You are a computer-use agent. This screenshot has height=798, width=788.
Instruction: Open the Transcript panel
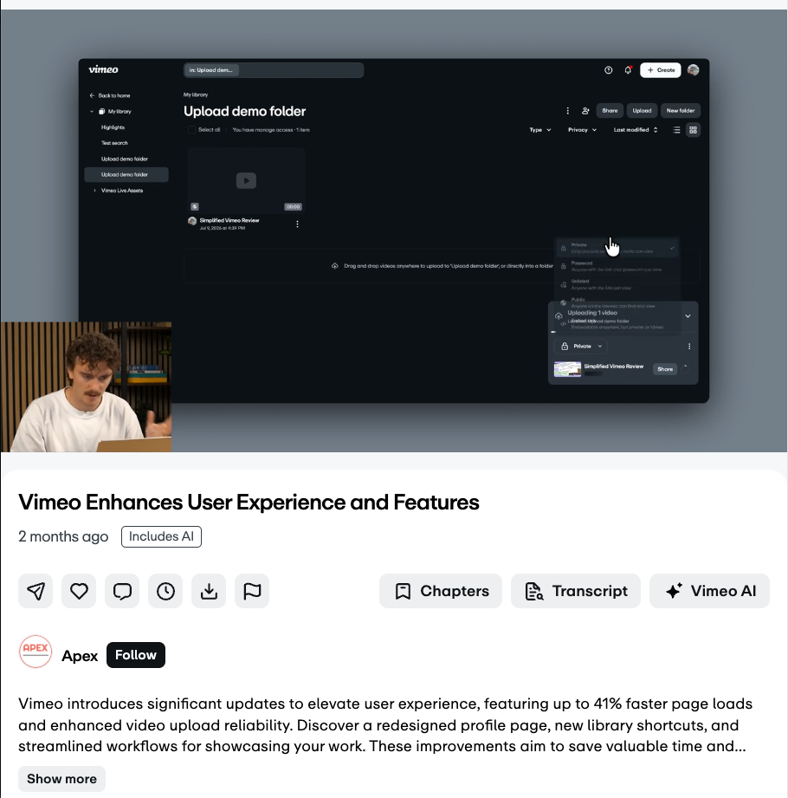[x=575, y=591]
